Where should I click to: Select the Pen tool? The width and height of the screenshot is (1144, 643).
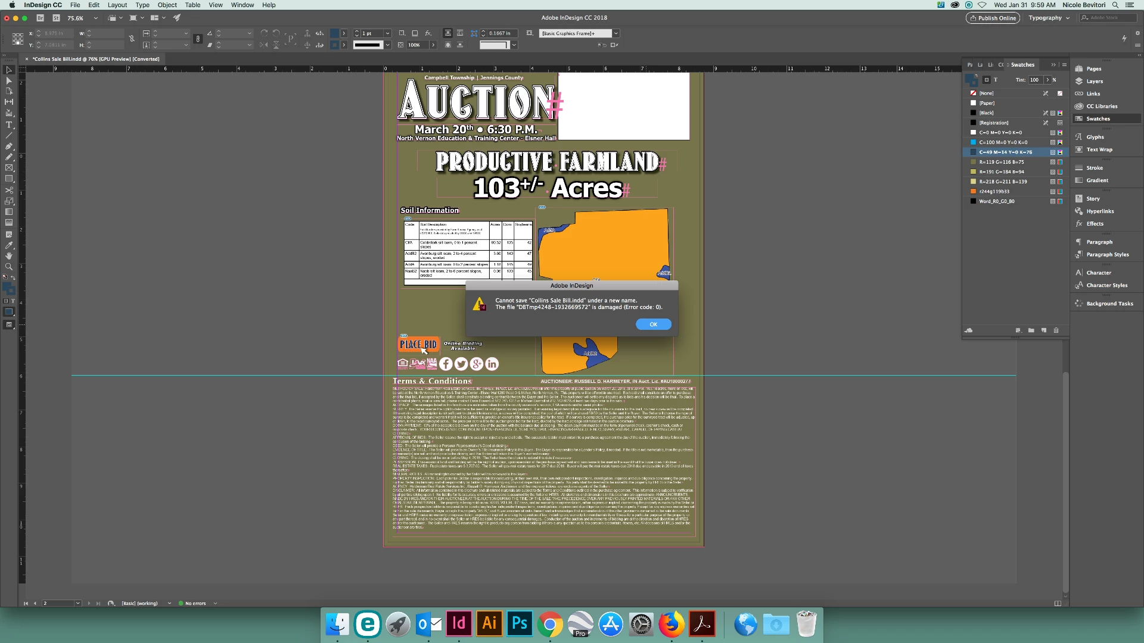(9, 146)
